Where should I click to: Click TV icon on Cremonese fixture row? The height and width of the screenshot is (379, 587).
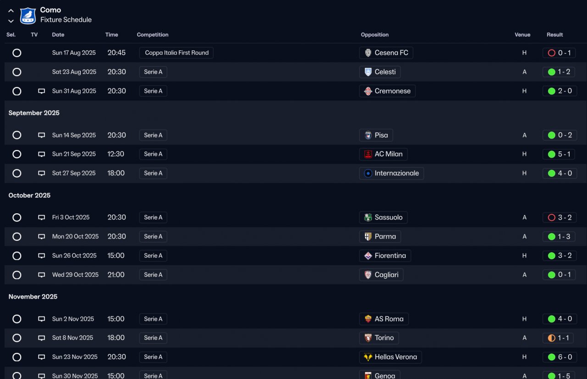click(x=42, y=91)
